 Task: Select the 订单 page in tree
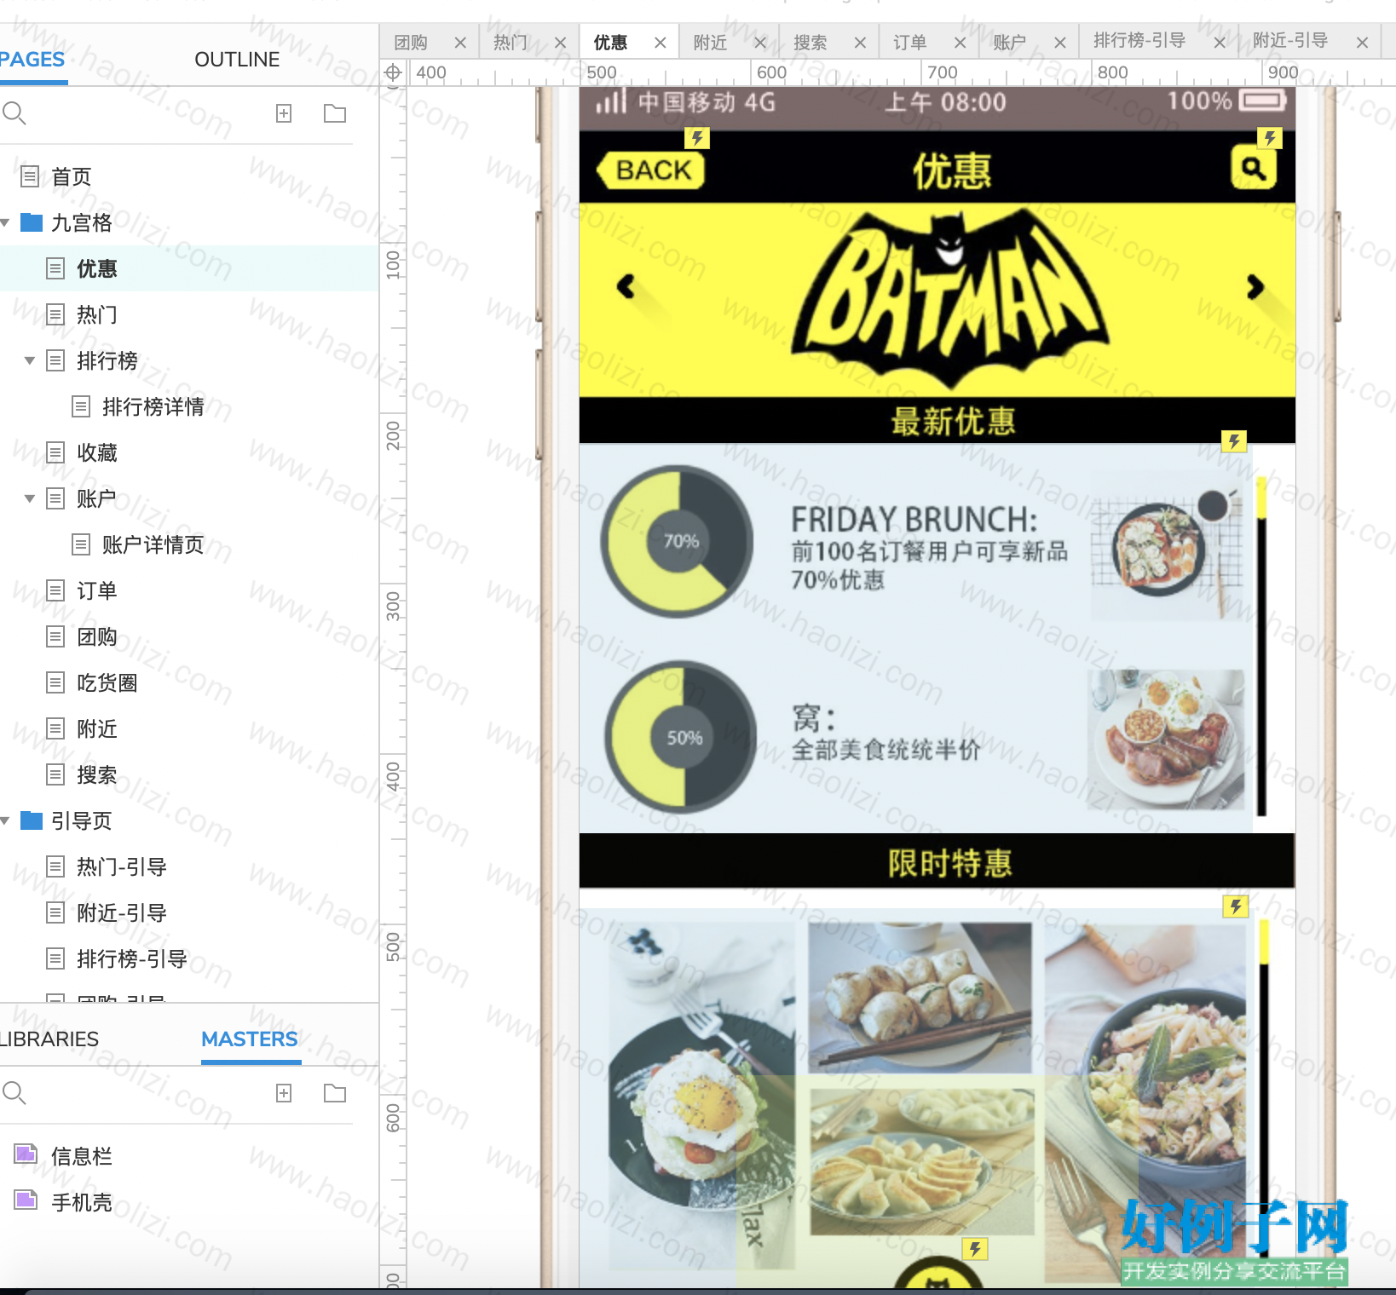(x=97, y=591)
